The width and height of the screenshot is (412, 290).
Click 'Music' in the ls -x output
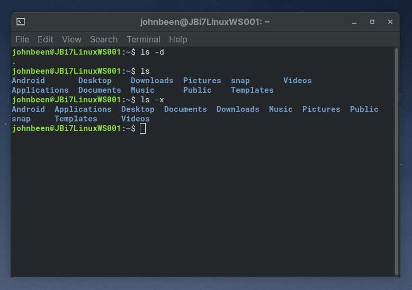(281, 109)
